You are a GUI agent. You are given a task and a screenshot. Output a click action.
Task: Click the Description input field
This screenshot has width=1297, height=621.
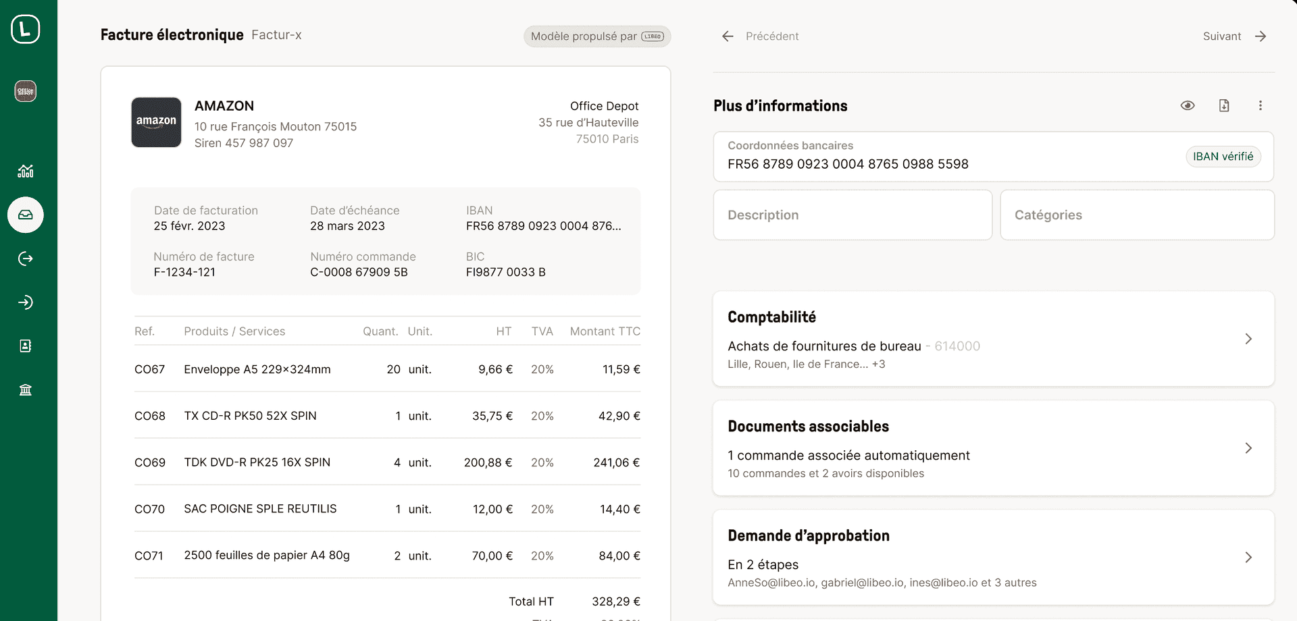coord(853,215)
